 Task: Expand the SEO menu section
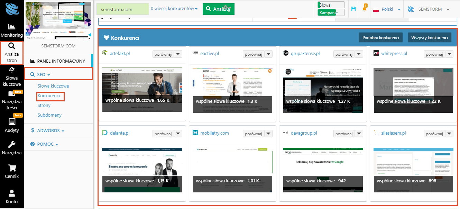(40, 74)
